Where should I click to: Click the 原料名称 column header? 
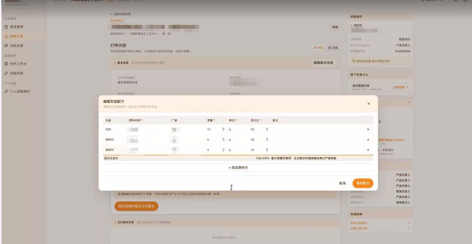pos(135,120)
